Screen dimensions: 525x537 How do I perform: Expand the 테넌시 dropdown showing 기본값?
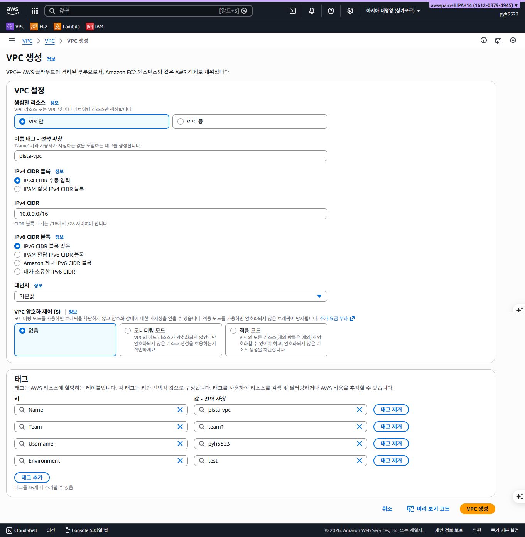tap(171, 296)
